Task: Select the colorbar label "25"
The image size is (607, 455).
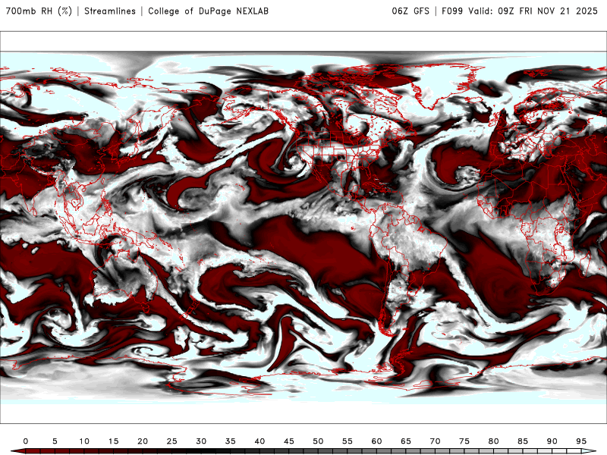Action: click(x=172, y=441)
